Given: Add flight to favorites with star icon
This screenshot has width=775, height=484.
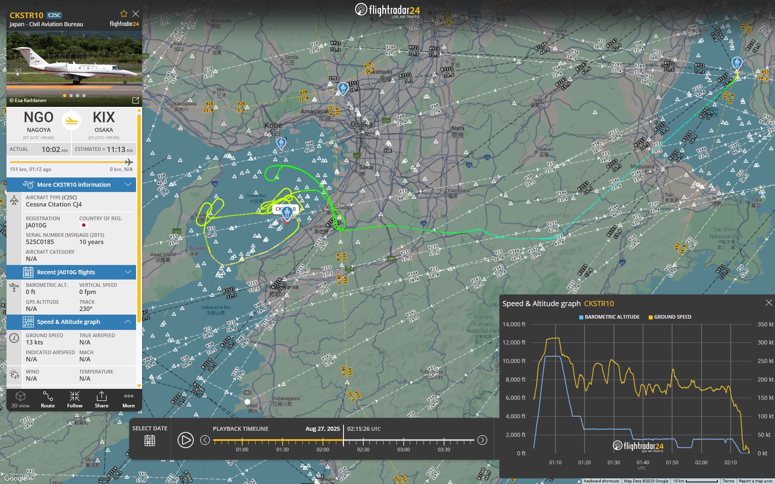Looking at the screenshot, I should pyautogui.click(x=124, y=14).
